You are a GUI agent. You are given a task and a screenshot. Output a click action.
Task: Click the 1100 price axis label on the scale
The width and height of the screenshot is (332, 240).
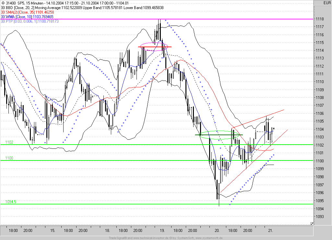(x=320, y=161)
